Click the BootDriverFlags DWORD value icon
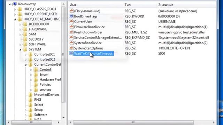This screenshot has height=125, width=223. tap(71, 16)
